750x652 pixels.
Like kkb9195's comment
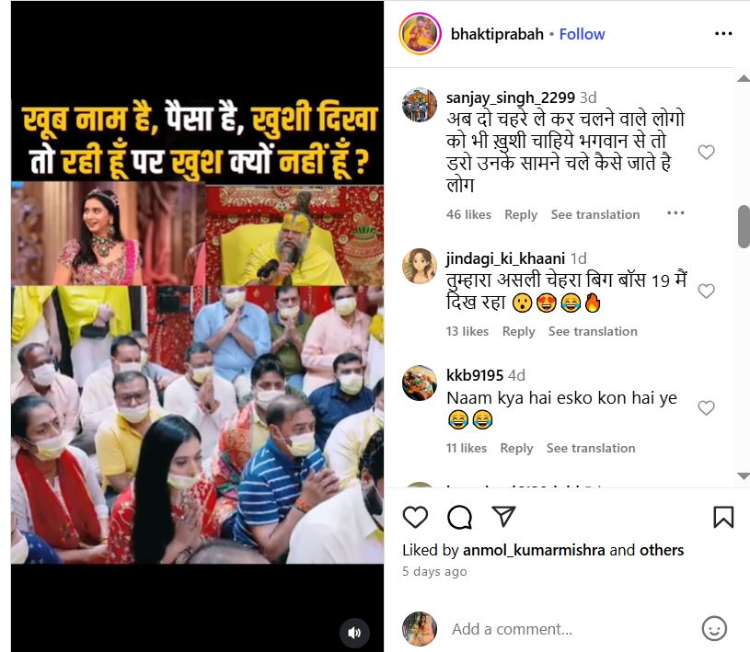(x=706, y=407)
